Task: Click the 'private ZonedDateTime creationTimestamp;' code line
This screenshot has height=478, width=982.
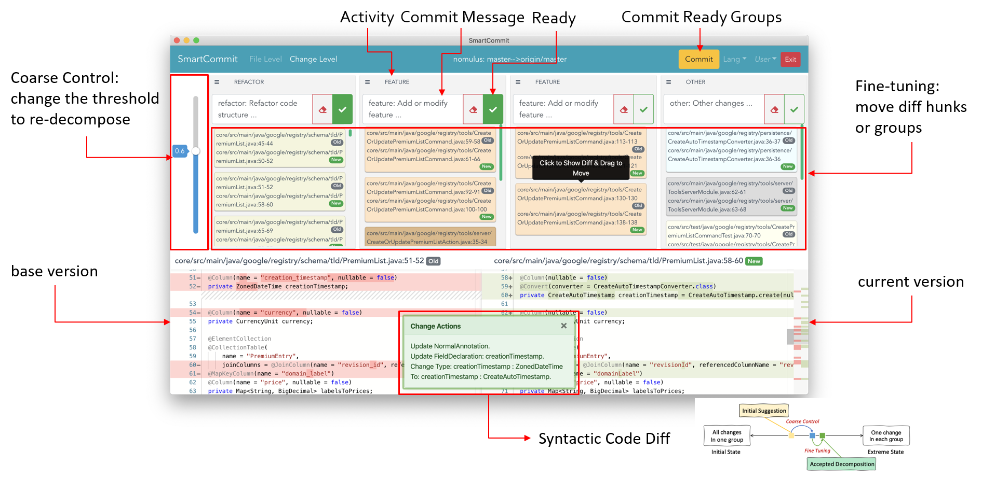Action: coord(278,286)
